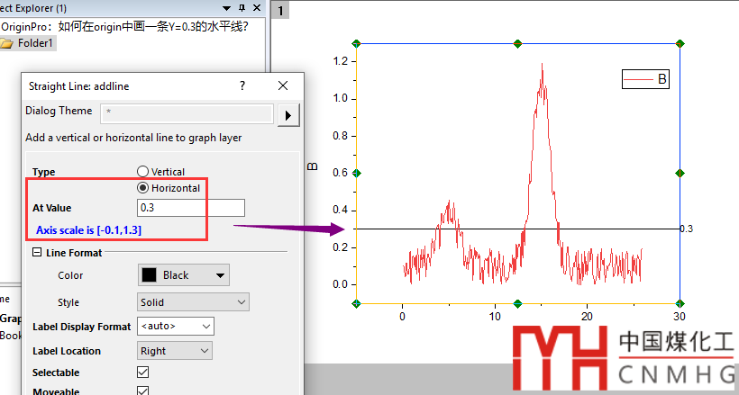739x395 pixels.
Task: Close the Straight Line addline dialog
Action: pyautogui.click(x=283, y=85)
